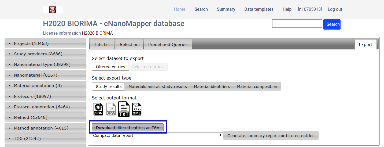The width and height of the screenshot is (384, 147).
Task: Open the Compact data report dropdown
Action: [157, 135]
